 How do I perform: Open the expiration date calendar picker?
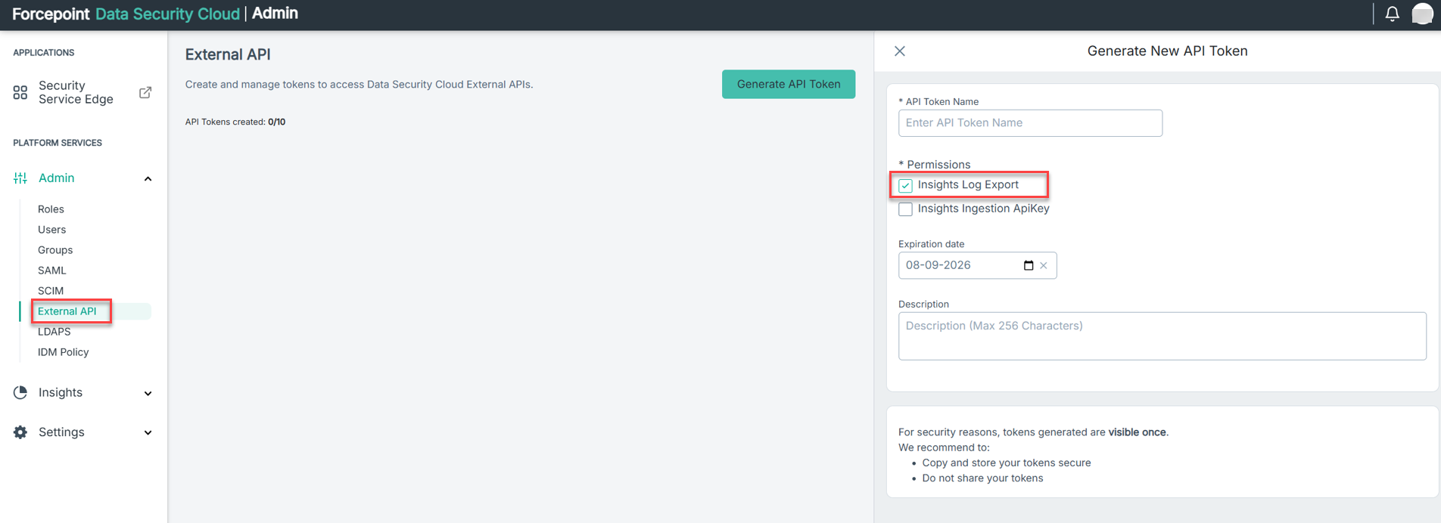click(x=1028, y=265)
